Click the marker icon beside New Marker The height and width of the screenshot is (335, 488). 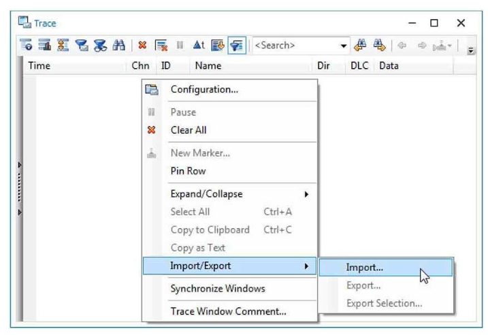pos(152,153)
